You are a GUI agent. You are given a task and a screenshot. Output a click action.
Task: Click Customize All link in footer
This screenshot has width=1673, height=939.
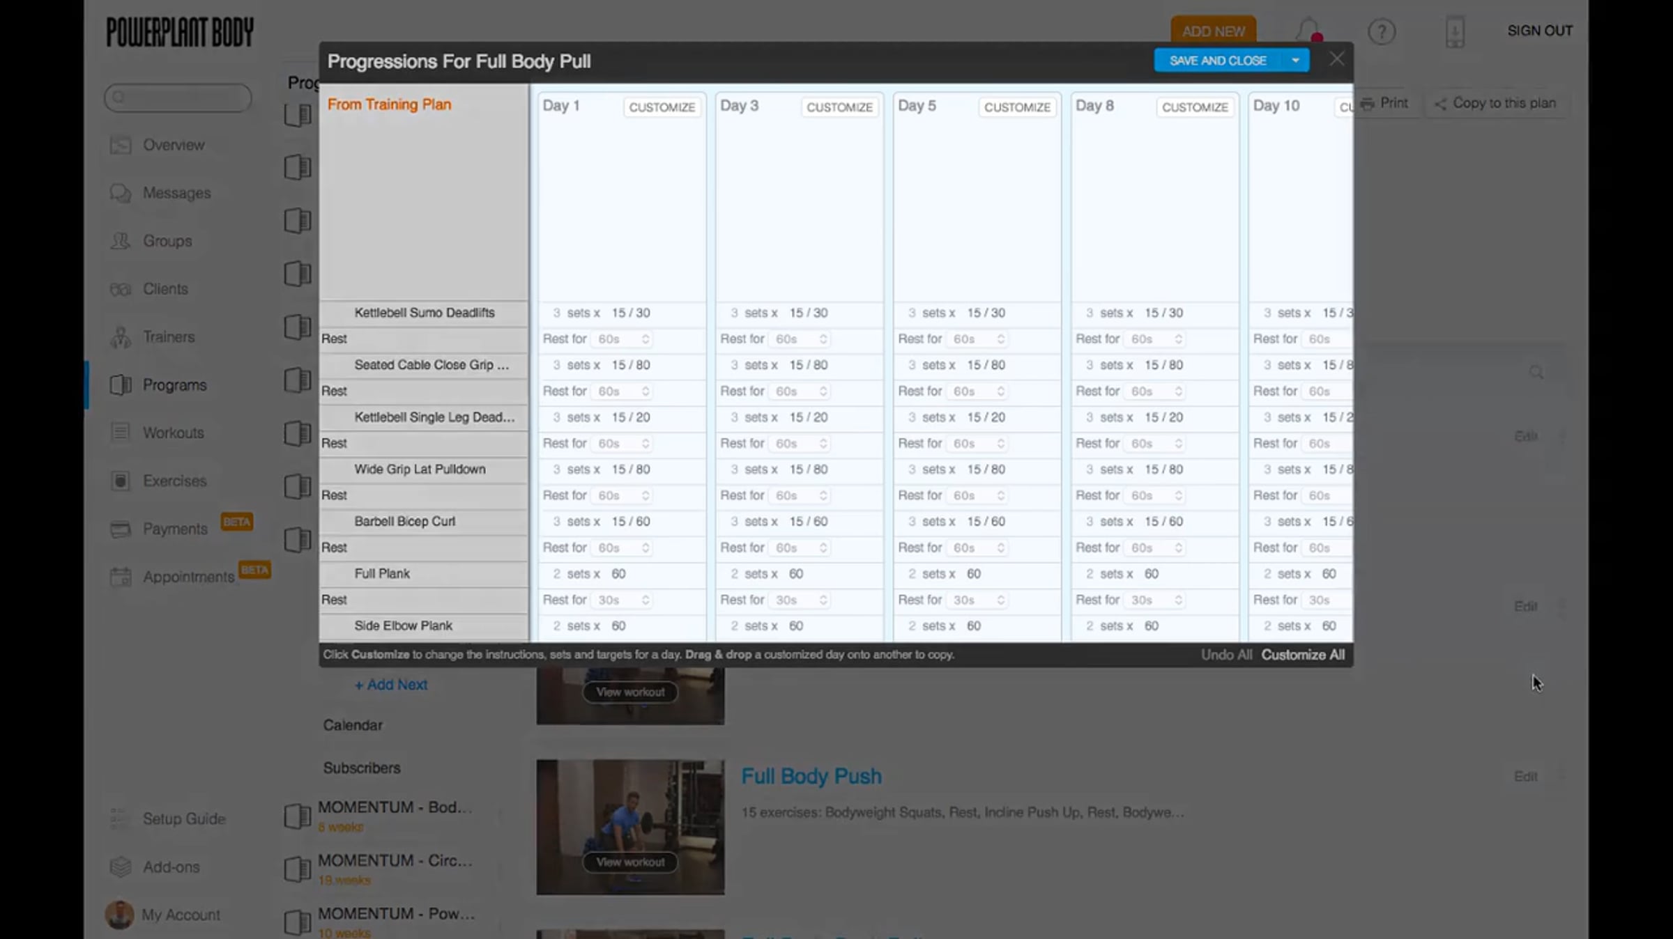click(1302, 654)
